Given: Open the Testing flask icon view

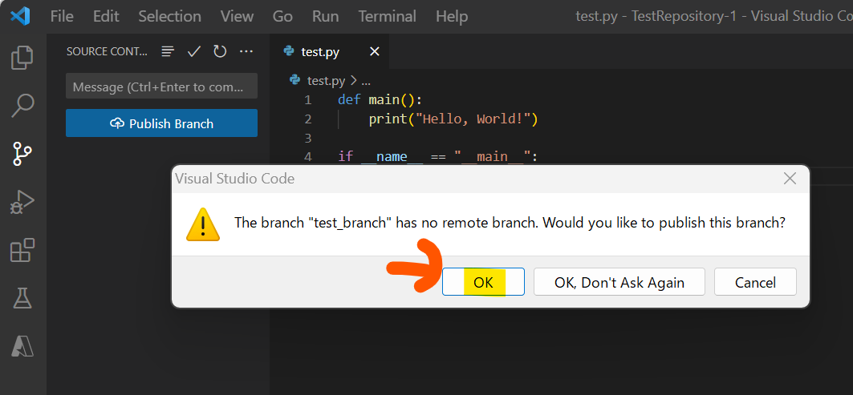Looking at the screenshot, I should (22, 298).
